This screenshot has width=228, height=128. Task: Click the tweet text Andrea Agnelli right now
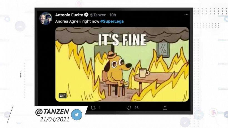pos(77,21)
